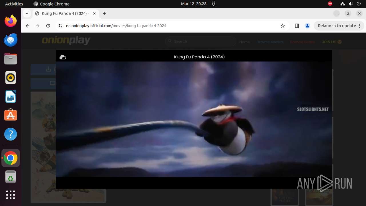Launch LibreOffice Writer from the dock

11,96
